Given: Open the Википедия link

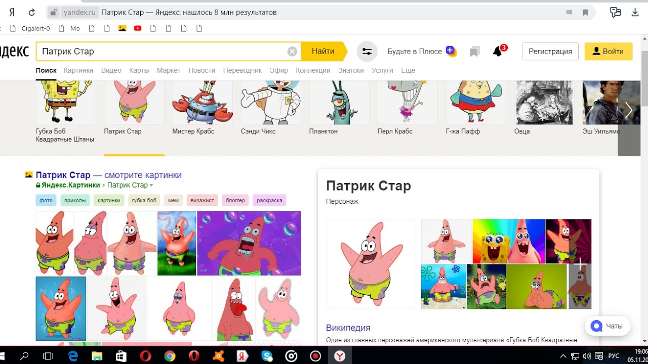Looking at the screenshot, I should pos(348,328).
